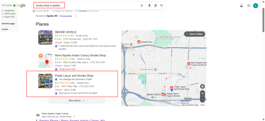This screenshot has height=121, width=265.
Task: Open Google Lens image search
Action: 156,5
